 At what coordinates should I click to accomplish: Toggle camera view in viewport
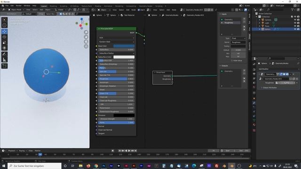tap(86, 42)
